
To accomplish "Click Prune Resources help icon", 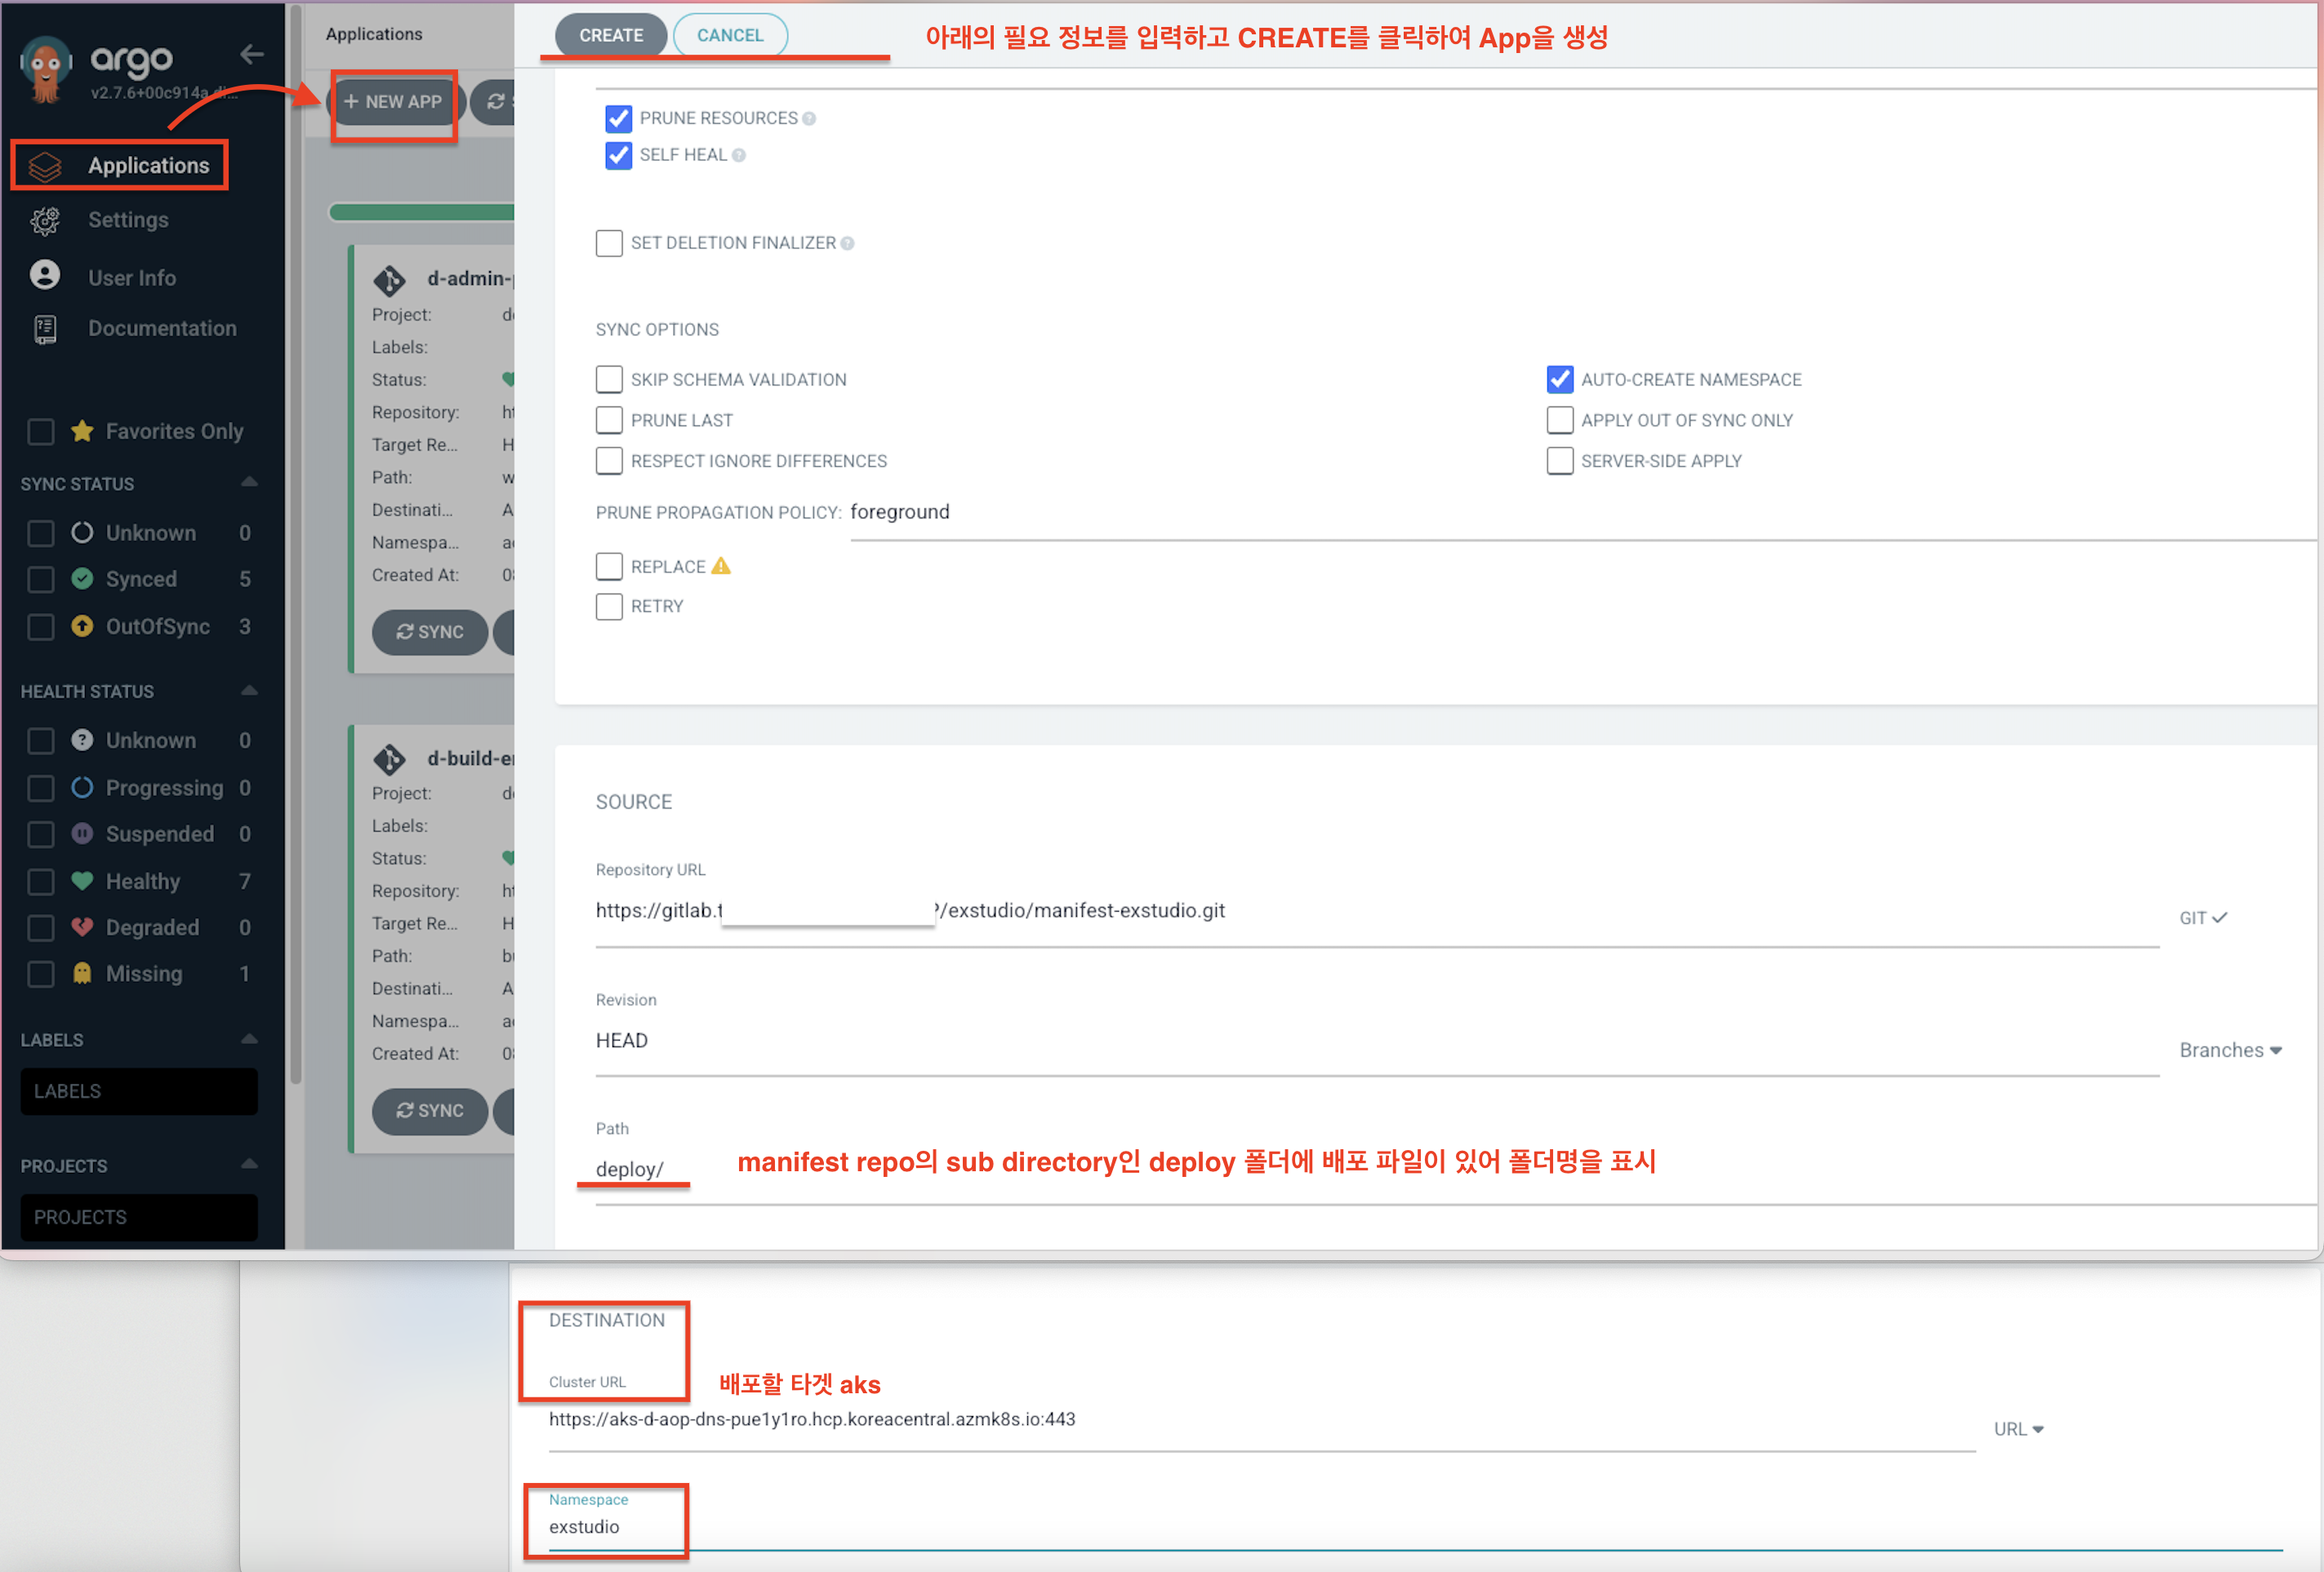I will click(809, 119).
